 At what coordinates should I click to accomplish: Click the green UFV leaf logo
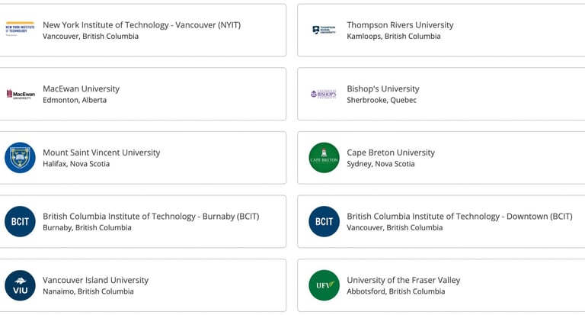click(324, 285)
